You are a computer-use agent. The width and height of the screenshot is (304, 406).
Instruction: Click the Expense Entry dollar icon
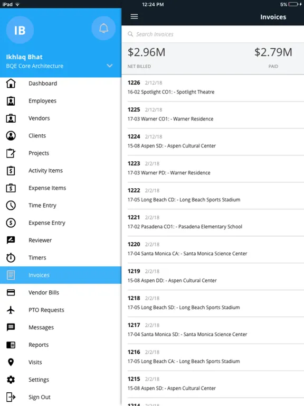coord(11,223)
